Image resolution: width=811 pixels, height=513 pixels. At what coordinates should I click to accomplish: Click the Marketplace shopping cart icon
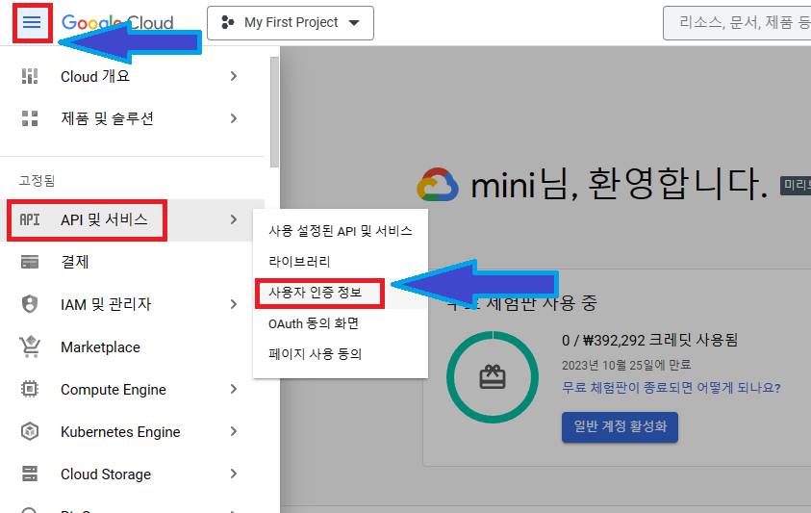click(x=30, y=346)
